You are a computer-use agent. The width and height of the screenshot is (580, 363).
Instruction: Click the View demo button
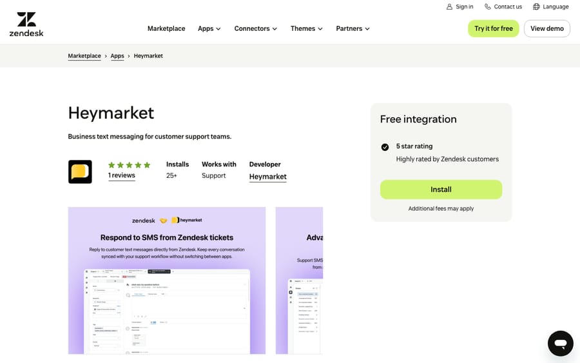tap(547, 28)
